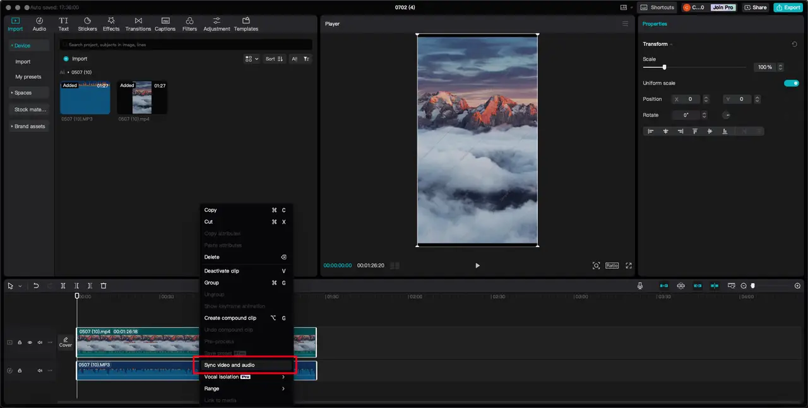Image resolution: width=808 pixels, height=408 pixels.
Task: Click the Share button
Action: (x=756, y=8)
